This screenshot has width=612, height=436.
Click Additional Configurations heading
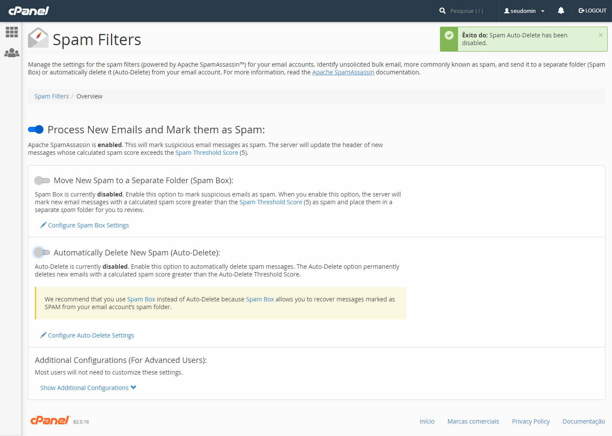[121, 360]
